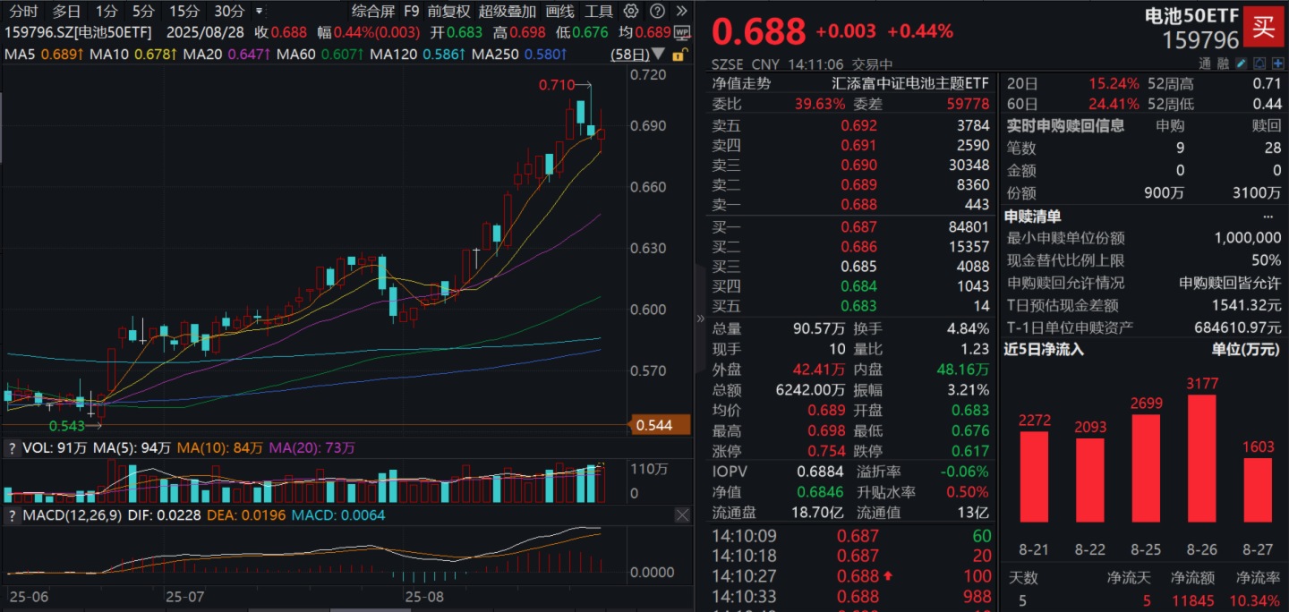Click the WP monitor icon near the 均 price
Viewport: 1289px width, 612px height.
(x=682, y=33)
